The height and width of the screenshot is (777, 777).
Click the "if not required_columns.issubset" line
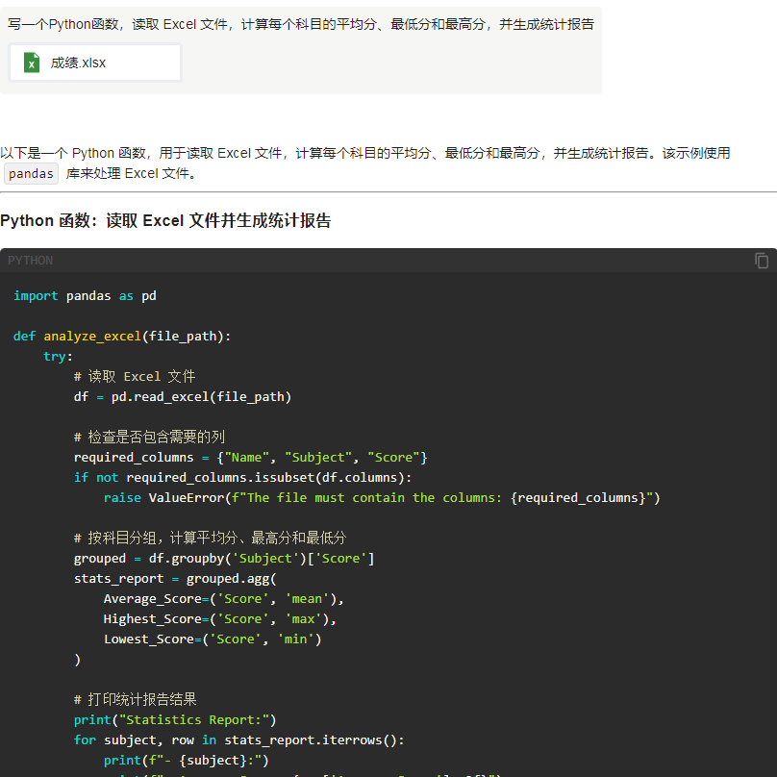point(242,478)
